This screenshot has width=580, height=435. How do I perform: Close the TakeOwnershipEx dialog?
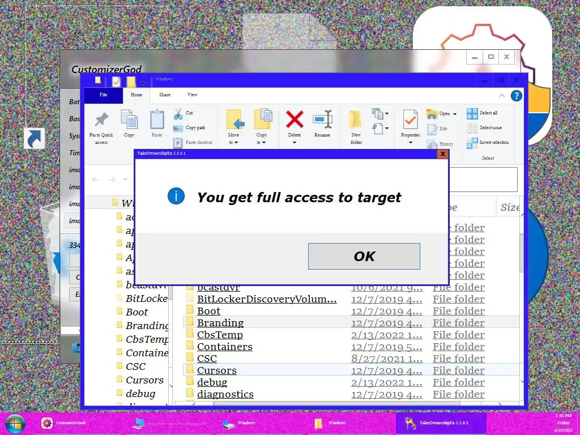443,154
